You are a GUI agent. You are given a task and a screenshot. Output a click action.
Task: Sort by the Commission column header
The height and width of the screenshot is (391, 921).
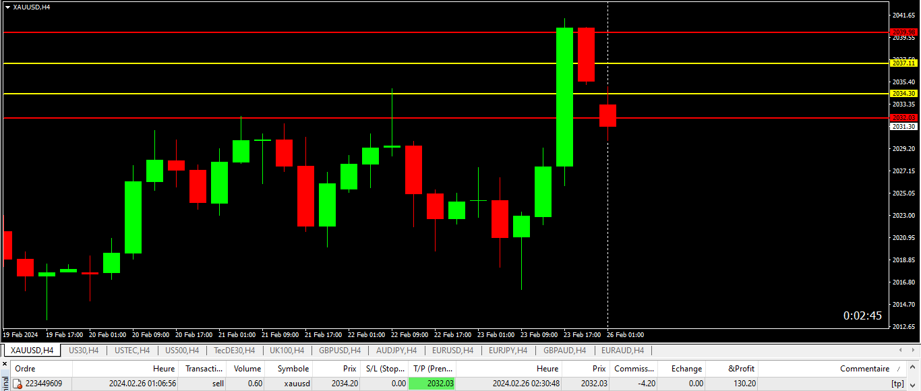(634, 369)
